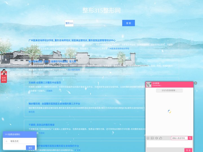
Task: Focus the 联系方式 contact input field
Action: 20,141
